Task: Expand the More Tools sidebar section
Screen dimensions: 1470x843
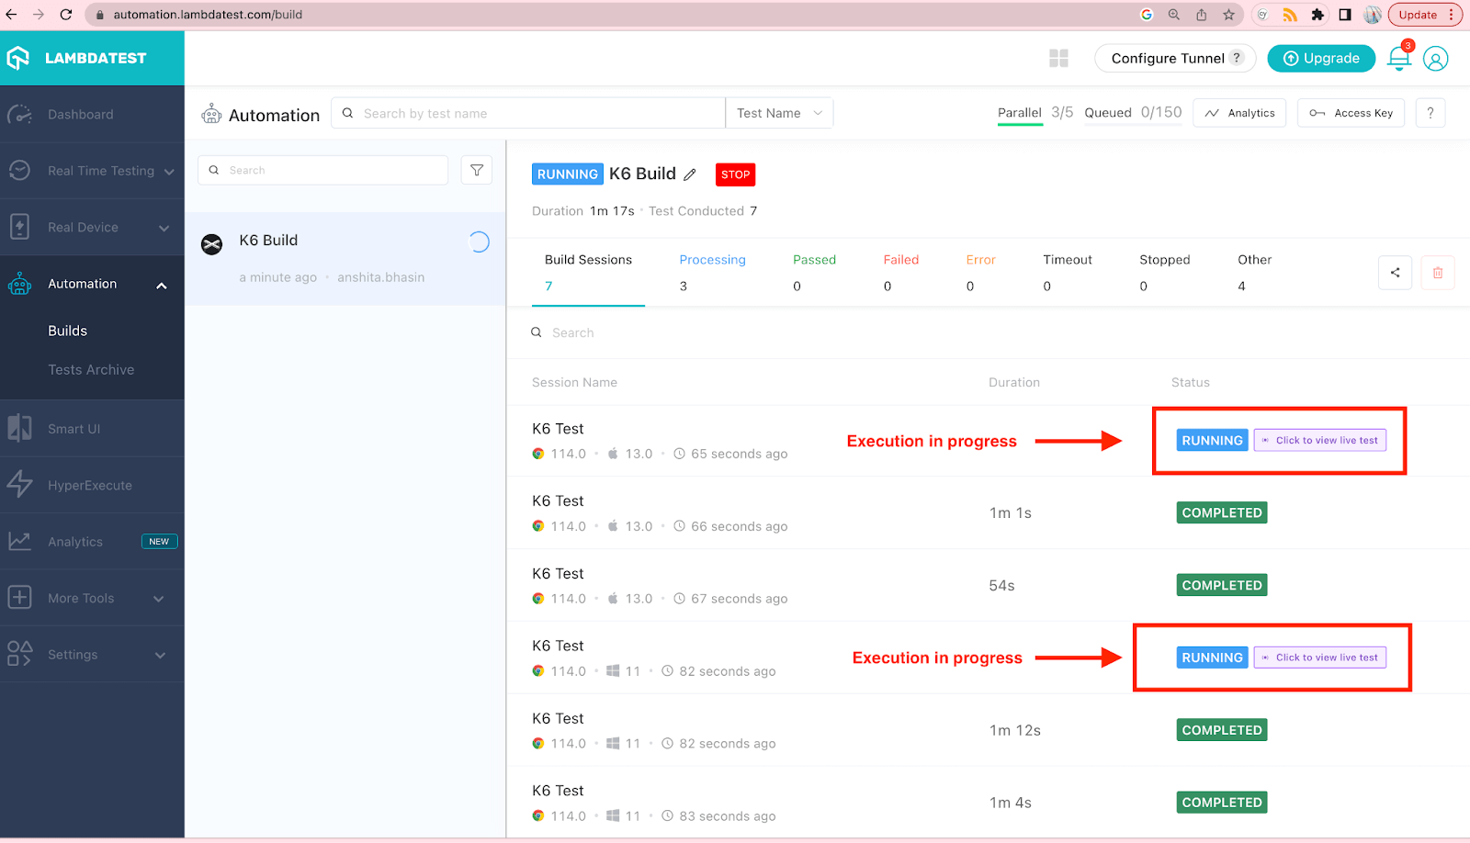Action: coord(79,597)
